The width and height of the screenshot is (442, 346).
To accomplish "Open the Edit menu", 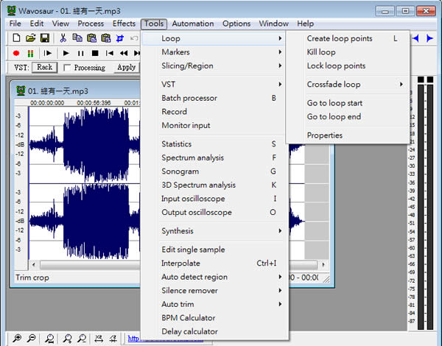I will pos(37,24).
